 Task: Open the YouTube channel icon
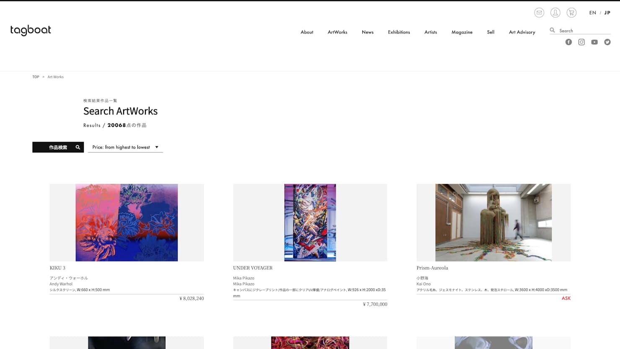tap(594, 42)
